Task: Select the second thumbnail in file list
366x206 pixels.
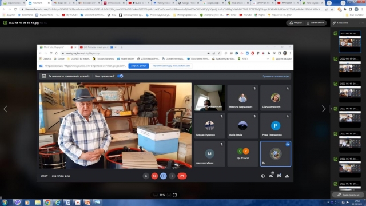Action: point(349,66)
